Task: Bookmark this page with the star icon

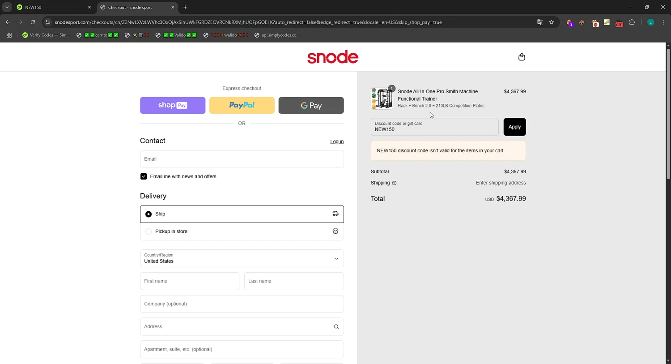Action: [552, 22]
